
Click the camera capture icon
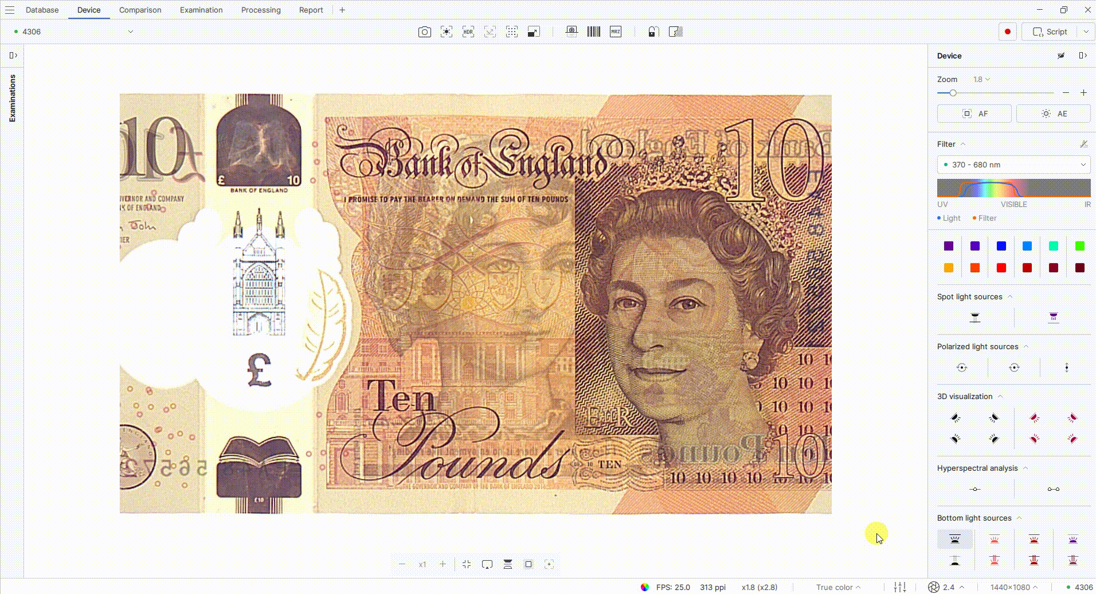[x=424, y=32]
